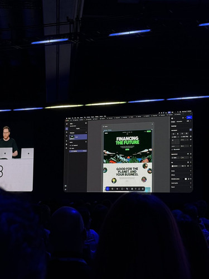Switch to the Design tab
Image resolution: width=209 pixels, height=279 pixels.
click(x=173, y=122)
